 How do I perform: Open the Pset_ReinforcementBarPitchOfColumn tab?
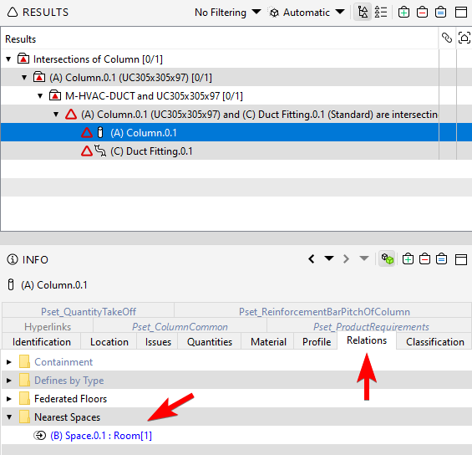324,311
